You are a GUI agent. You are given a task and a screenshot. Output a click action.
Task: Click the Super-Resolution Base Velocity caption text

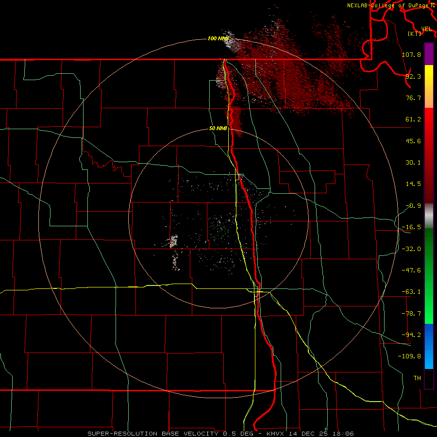(220, 434)
